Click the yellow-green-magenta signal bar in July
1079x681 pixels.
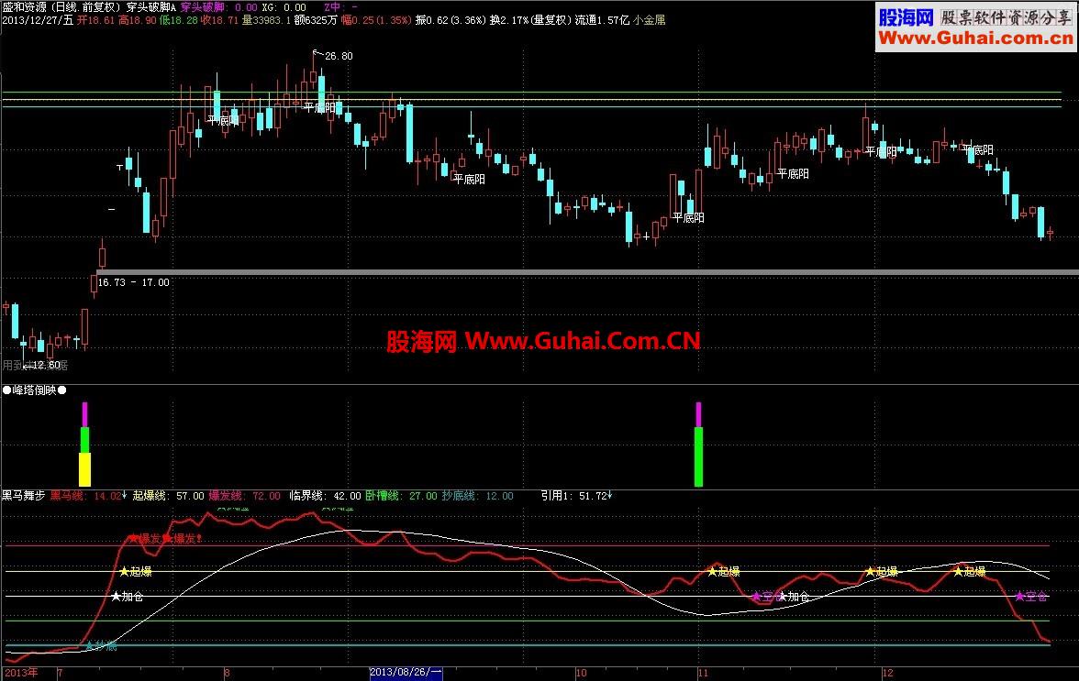point(84,445)
